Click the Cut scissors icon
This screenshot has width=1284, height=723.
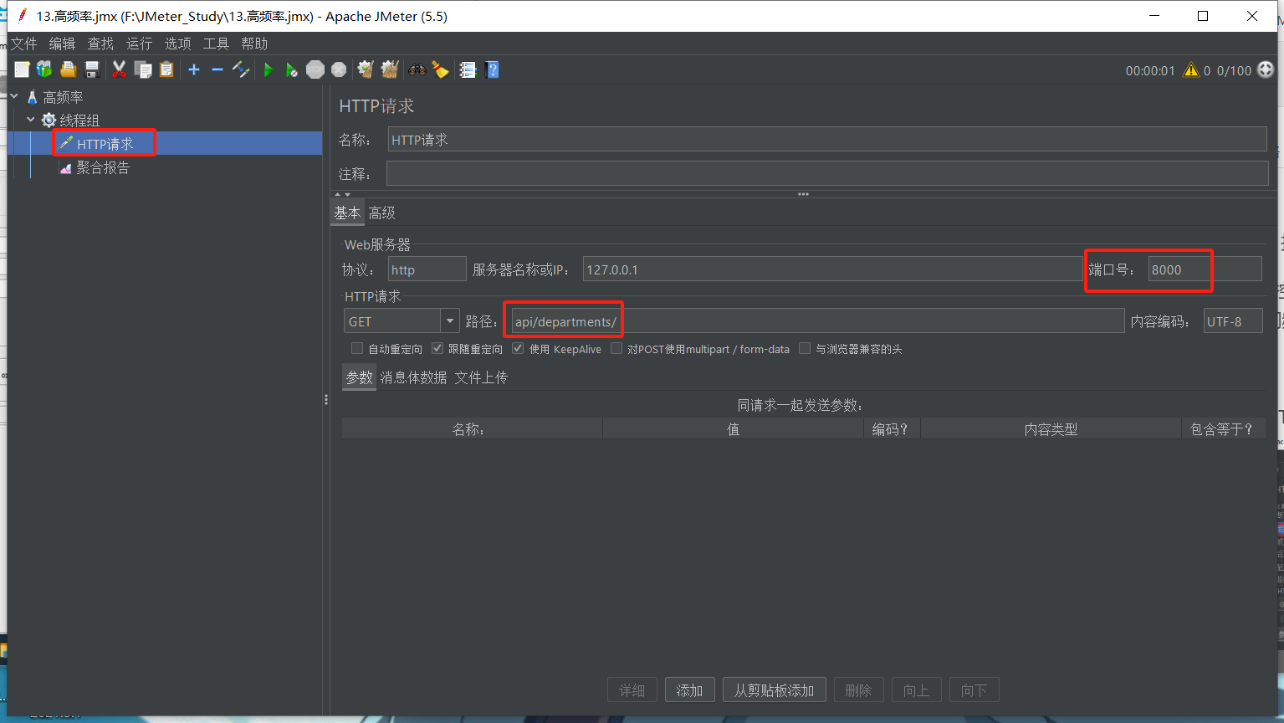[119, 69]
